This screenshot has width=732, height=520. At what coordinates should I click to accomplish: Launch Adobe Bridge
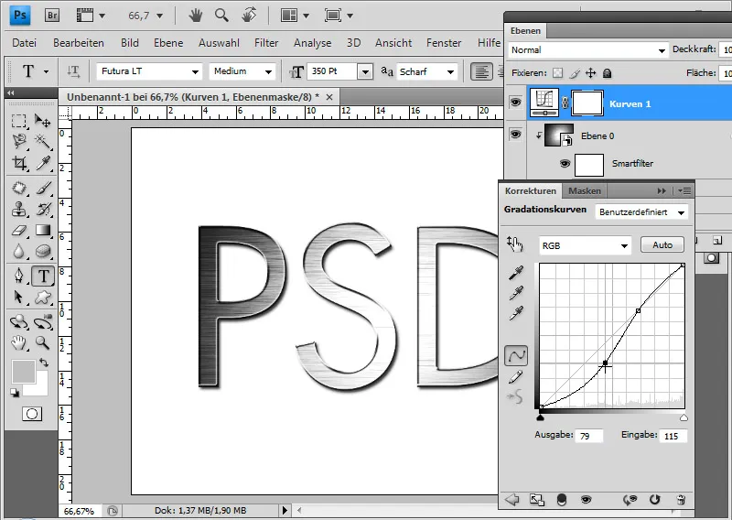(x=52, y=16)
